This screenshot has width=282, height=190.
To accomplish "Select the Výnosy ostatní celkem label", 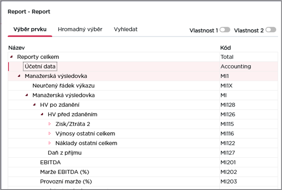I will [85, 134].
